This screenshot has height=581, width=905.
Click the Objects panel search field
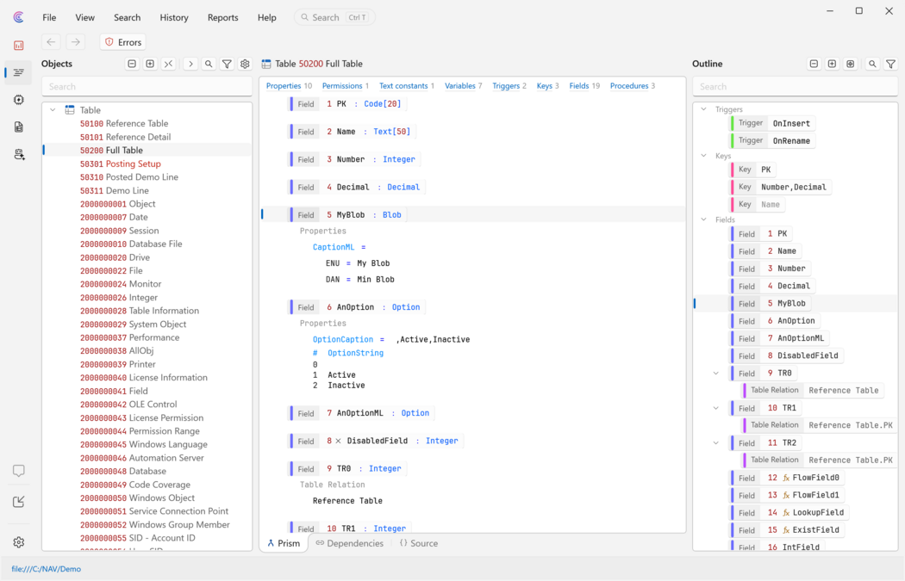(147, 86)
